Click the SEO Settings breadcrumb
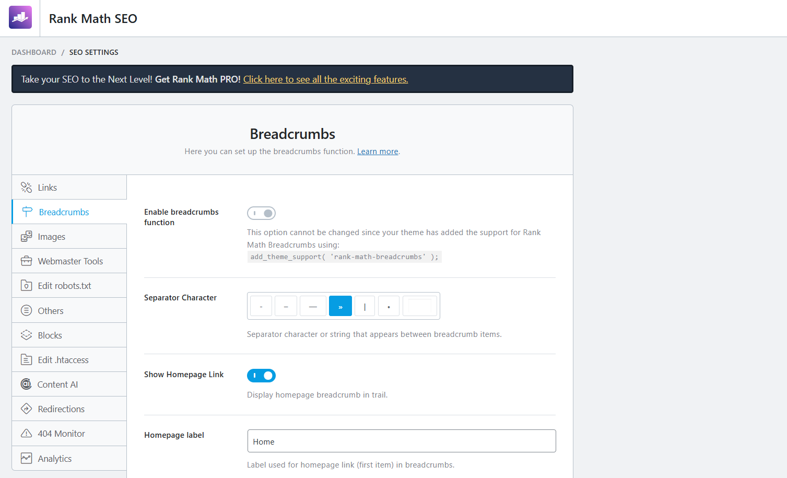Image resolution: width=787 pixels, height=478 pixels. point(94,52)
